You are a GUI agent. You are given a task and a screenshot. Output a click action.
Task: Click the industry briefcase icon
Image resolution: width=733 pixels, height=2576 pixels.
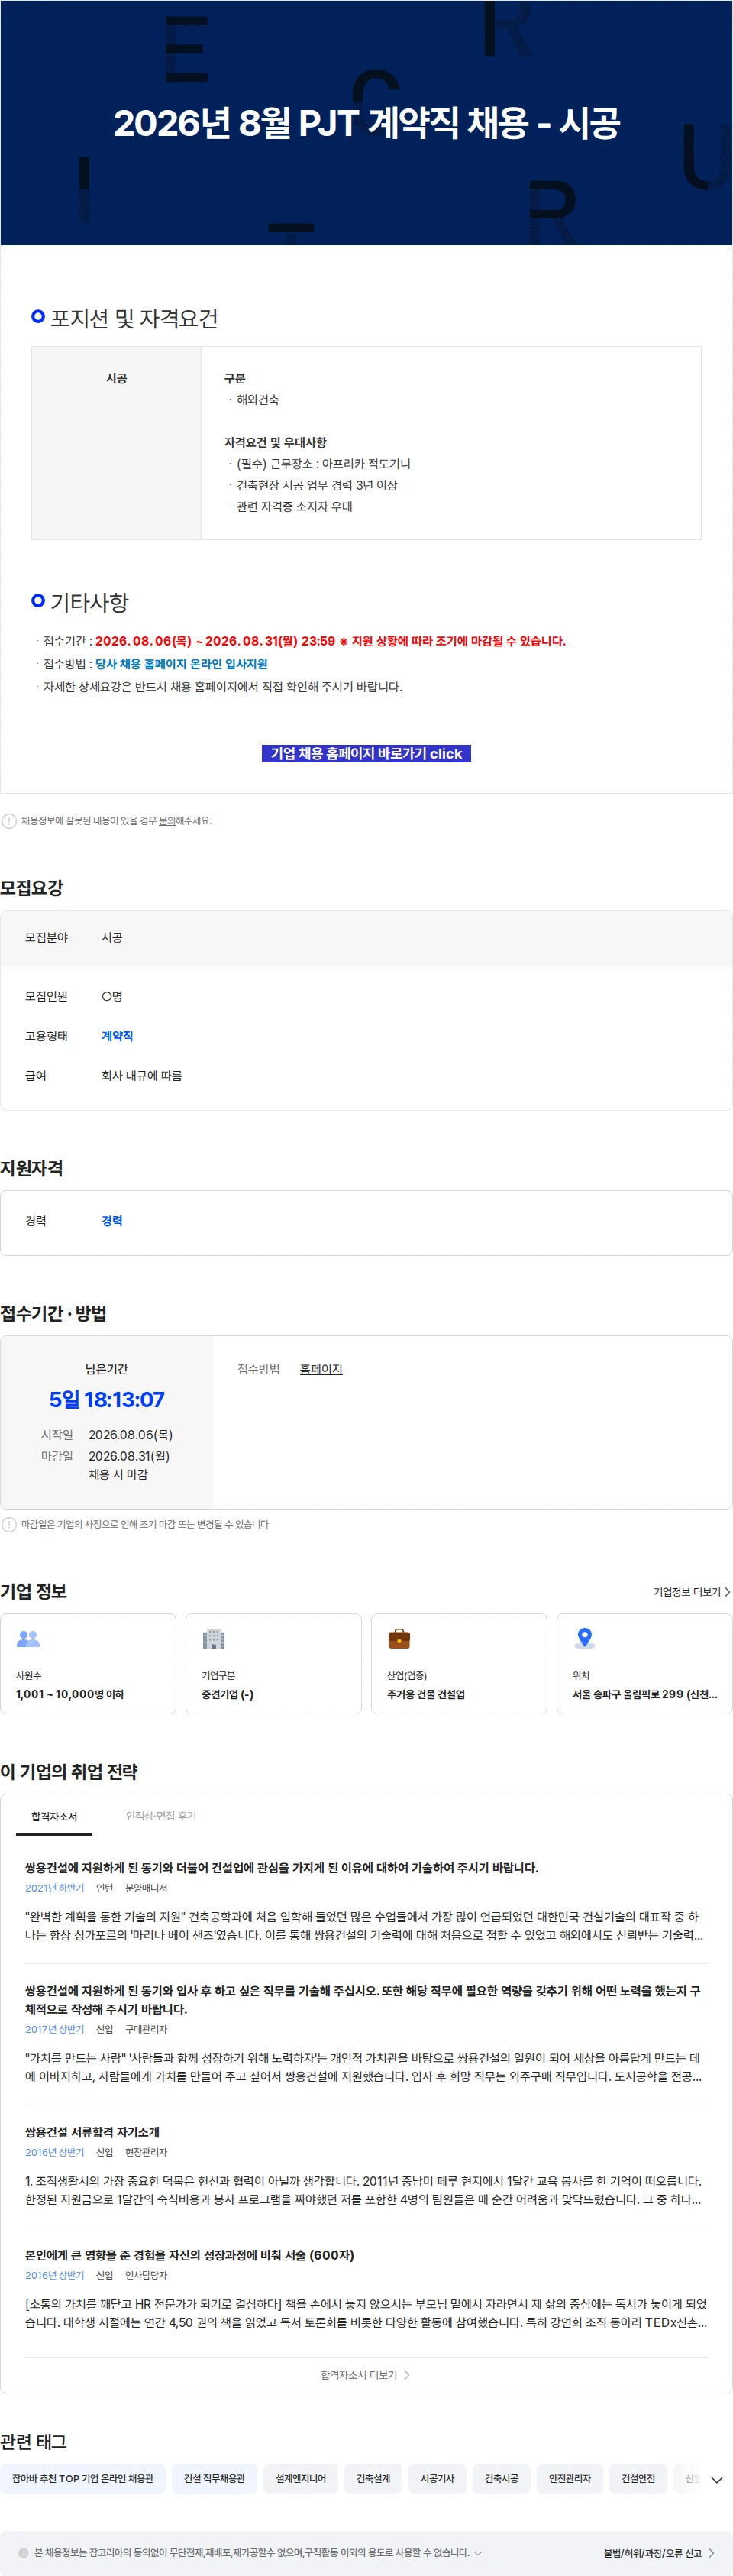click(x=399, y=1639)
